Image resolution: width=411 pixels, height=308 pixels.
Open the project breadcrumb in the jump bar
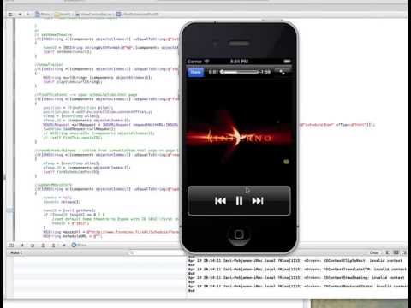point(42,14)
